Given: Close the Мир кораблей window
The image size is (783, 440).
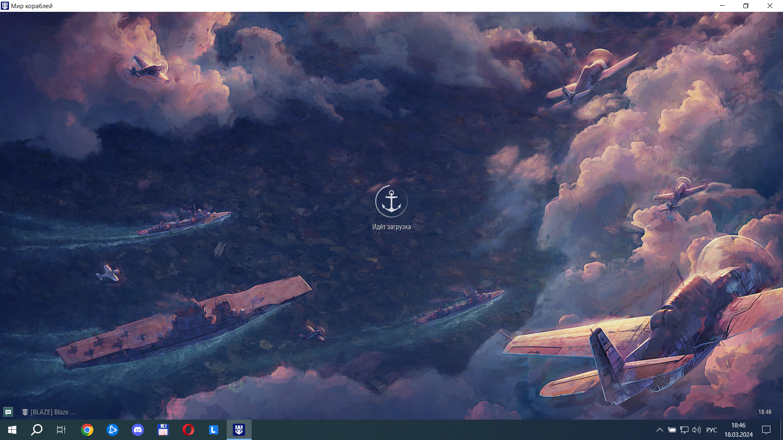Looking at the screenshot, I should pyautogui.click(x=770, y=6).
